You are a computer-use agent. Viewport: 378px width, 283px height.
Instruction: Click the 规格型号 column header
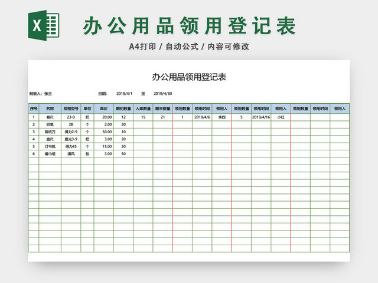tap(71, 108)
